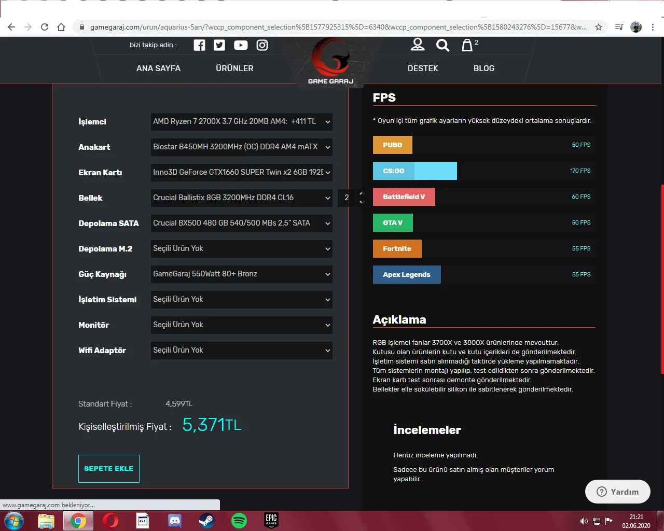Screen dimensions: 664x531
Task: Bookmark this page with the star icon
Action: pos(599,27)
